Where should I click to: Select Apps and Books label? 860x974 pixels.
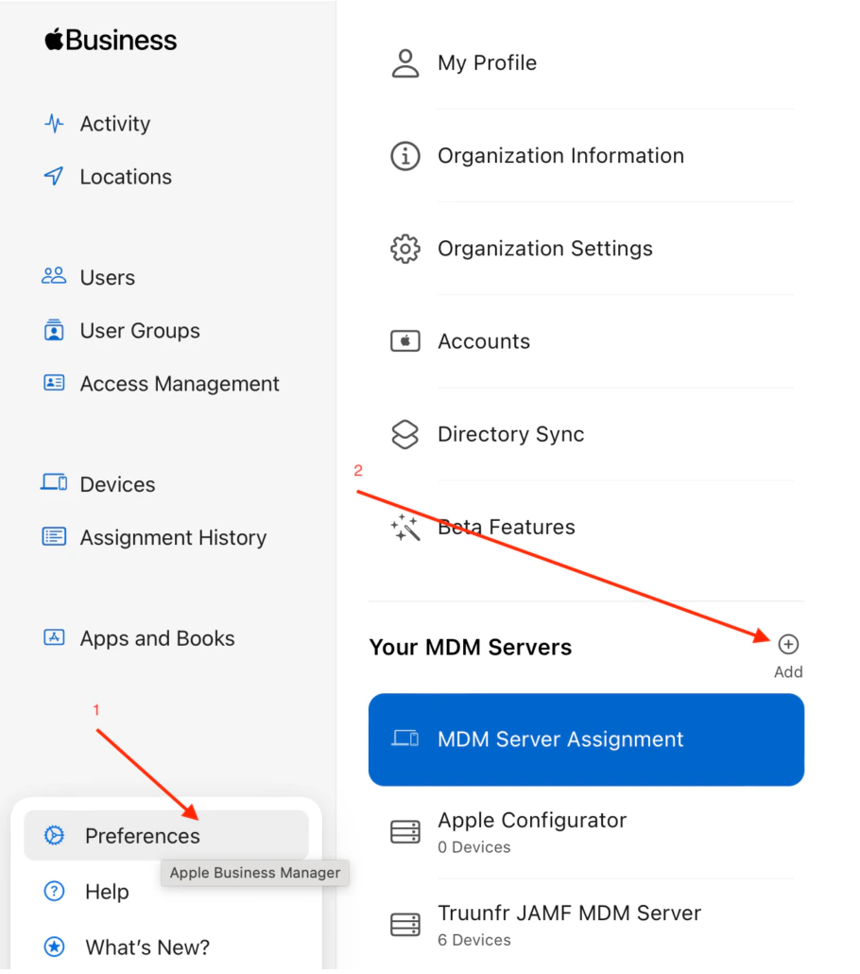(157, 638)
